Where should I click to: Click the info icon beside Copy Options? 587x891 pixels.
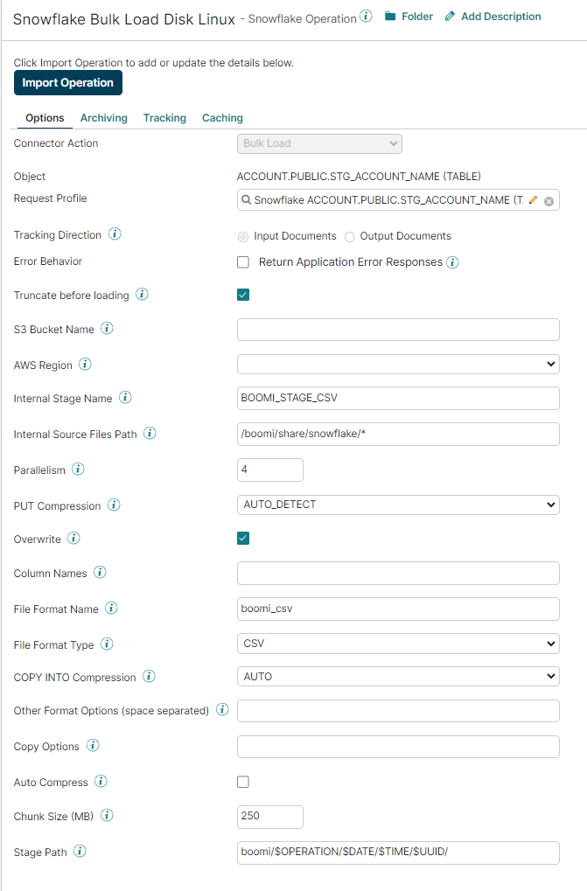tap(93, 746)
